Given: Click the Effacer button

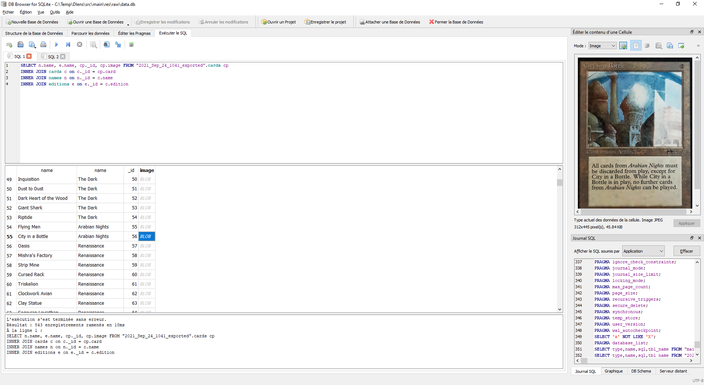Looking at the screenshot, I should (x=686, y=251).
